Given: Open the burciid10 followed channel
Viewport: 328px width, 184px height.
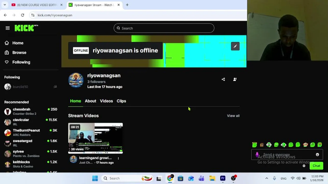Looking at the screenshot, I should pos(31,87).
